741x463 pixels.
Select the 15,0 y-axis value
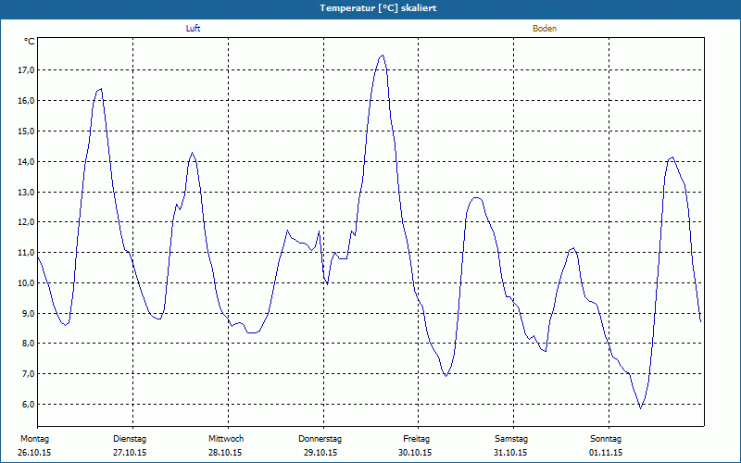tap(26, 131)
